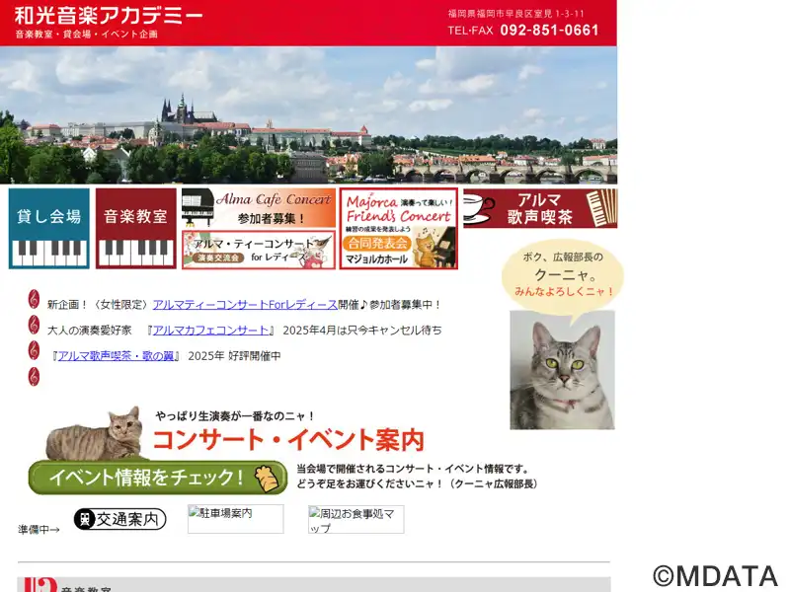The image size is (790, 592).
Task: Click the コンサート・イベント案内 heading
Action: click(288, 439)
